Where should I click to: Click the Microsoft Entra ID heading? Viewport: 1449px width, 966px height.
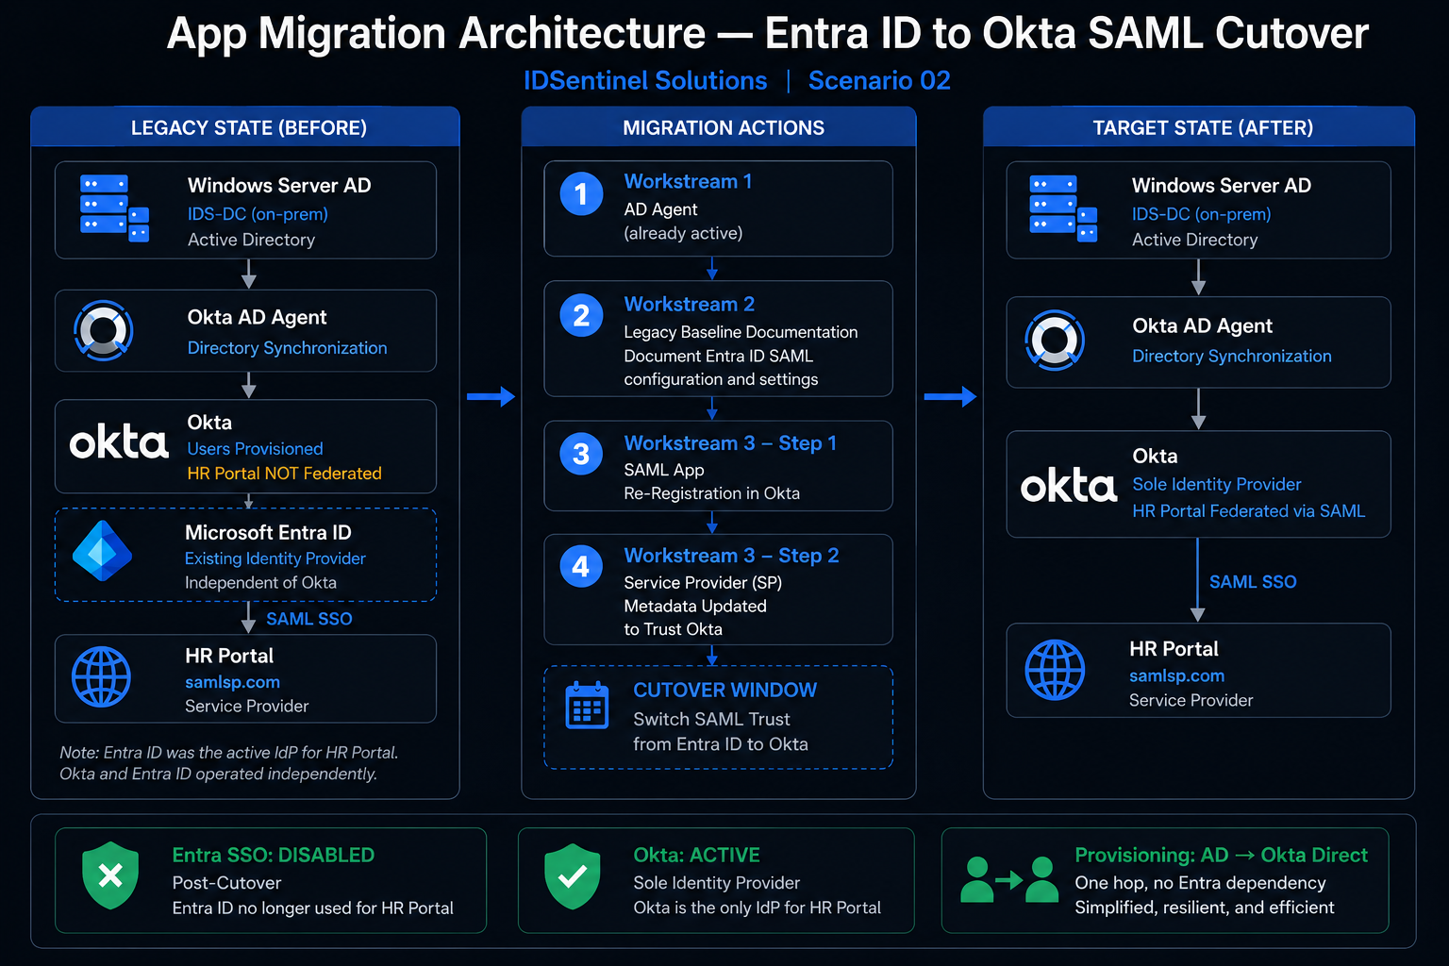pyautogui.click(x=268, y=533)
